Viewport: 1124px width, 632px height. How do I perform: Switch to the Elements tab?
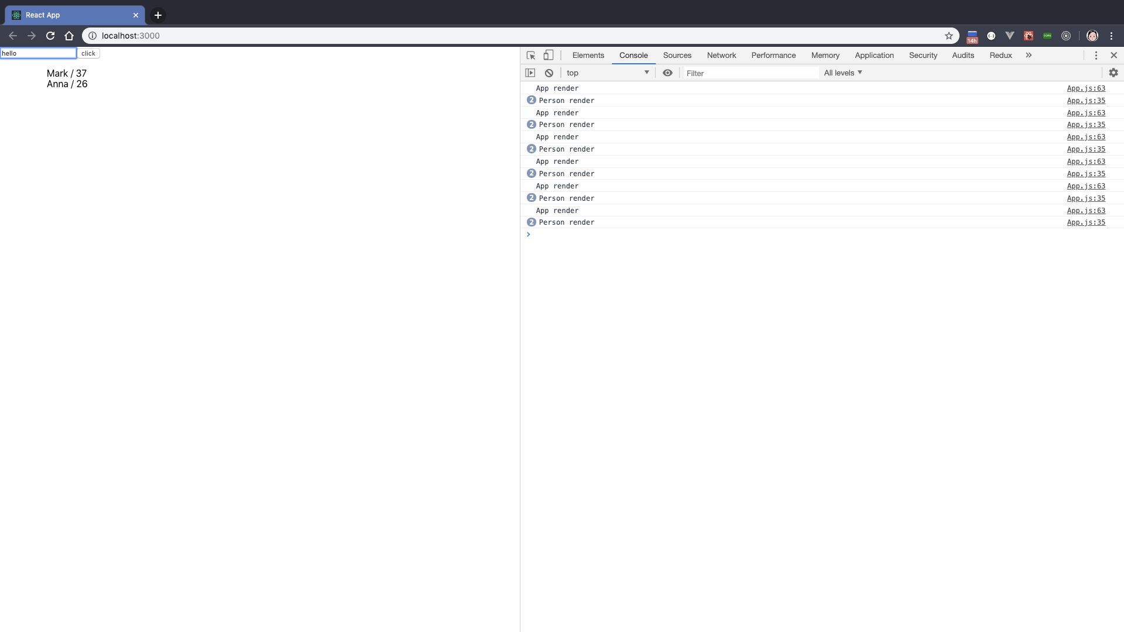pyautogui.click(x=588, y=55)
